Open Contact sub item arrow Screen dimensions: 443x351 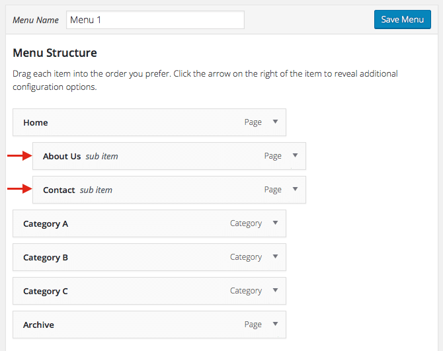296,189
